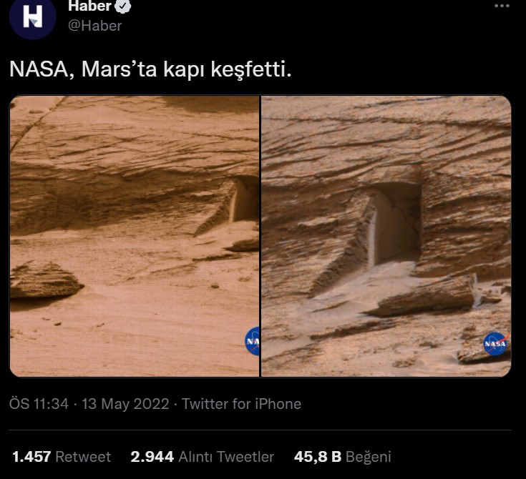Click the word Retweet label
This screenshot has width=526, height=479.
click(83, 457)
